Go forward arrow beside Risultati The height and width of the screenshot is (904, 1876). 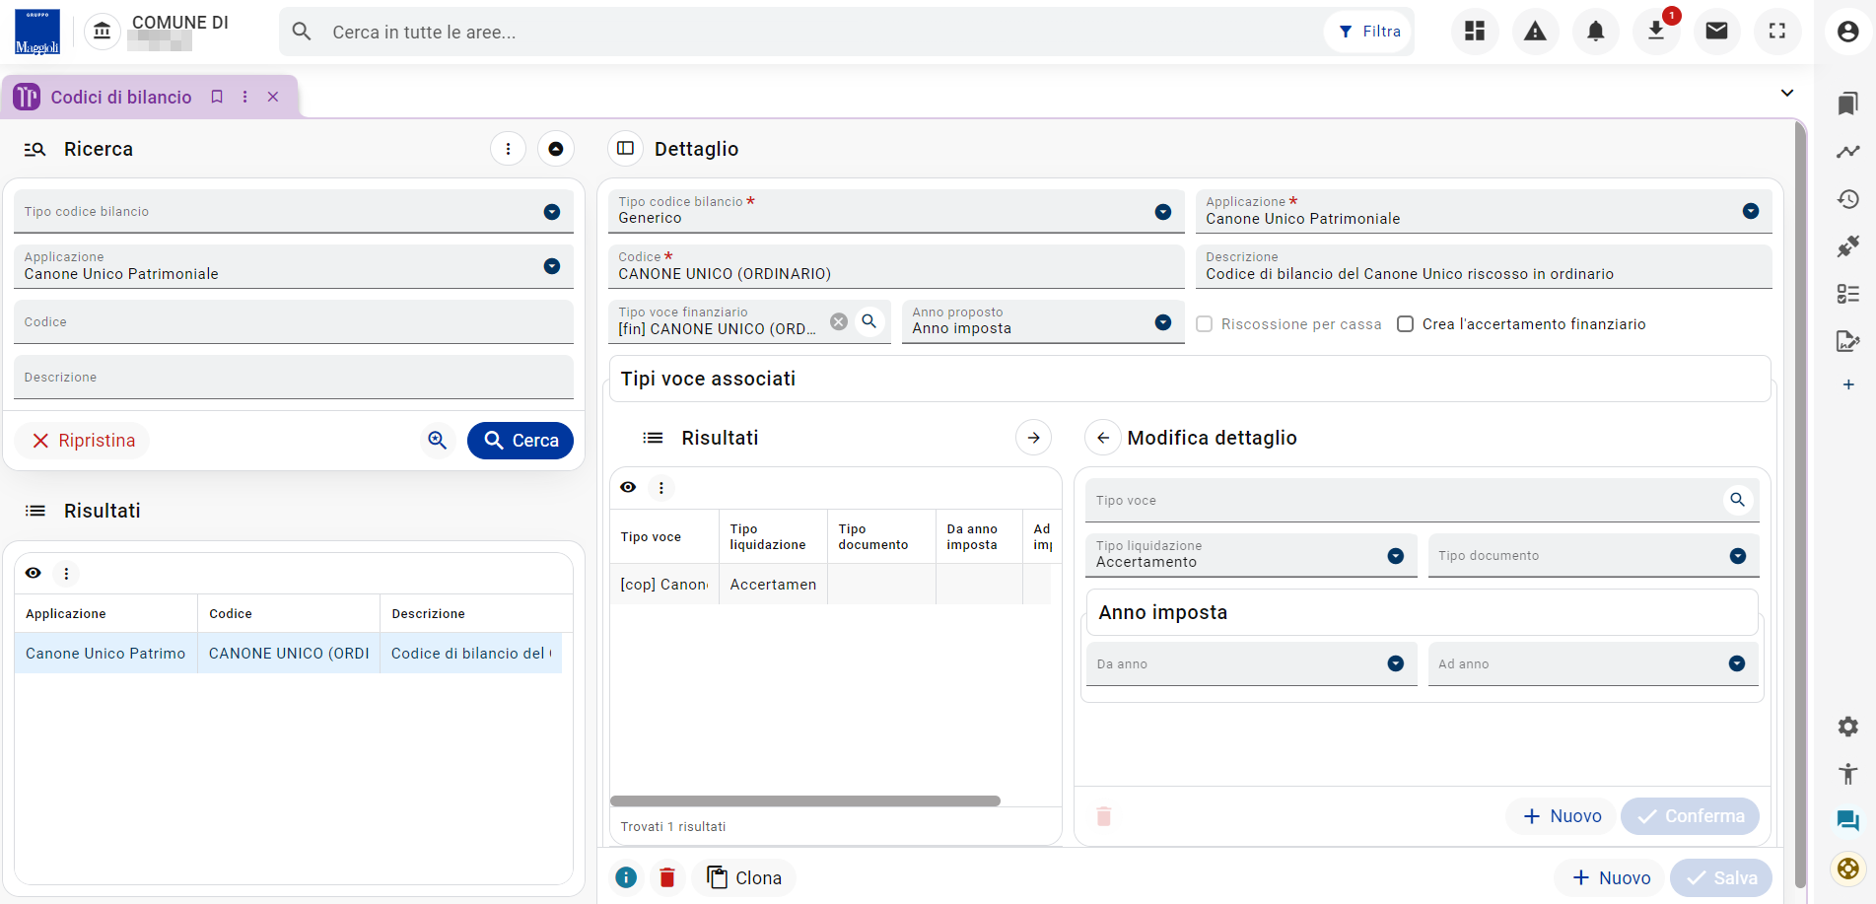(1033, 438)
